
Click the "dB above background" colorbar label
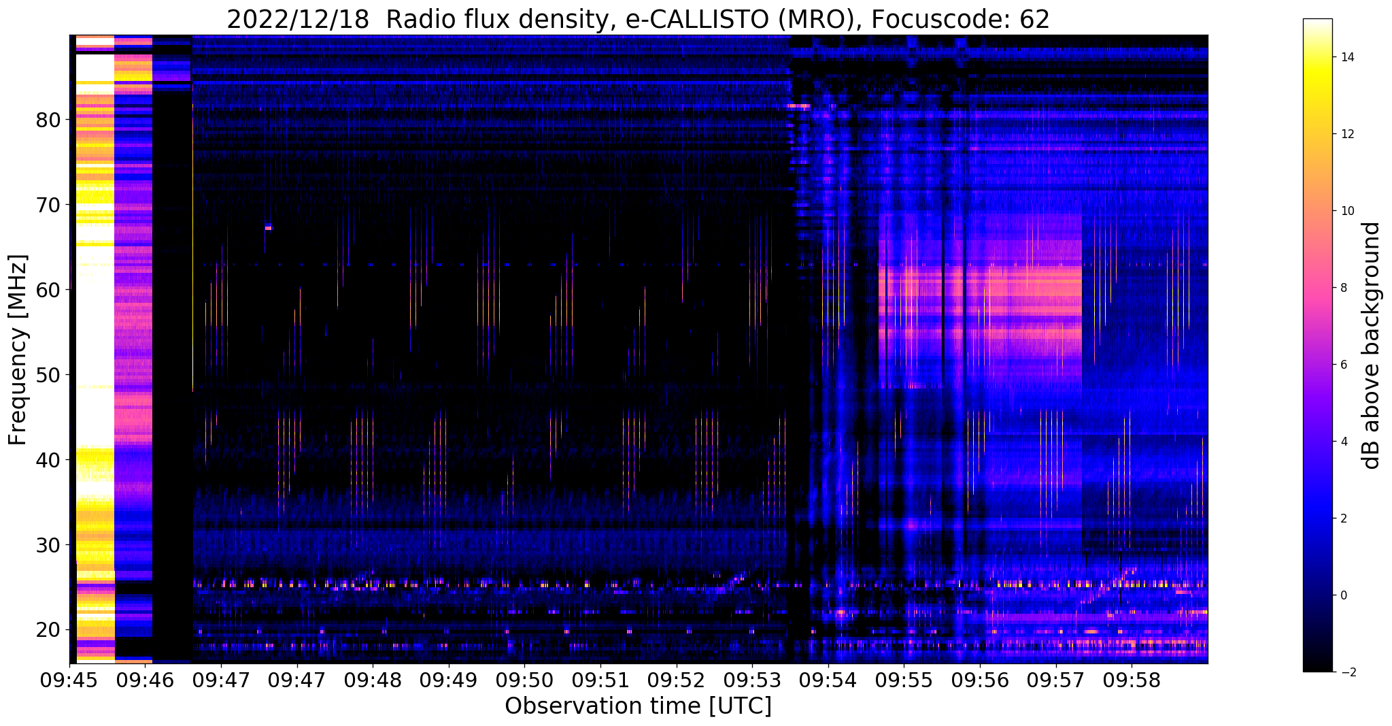(x=1372, y=345)
